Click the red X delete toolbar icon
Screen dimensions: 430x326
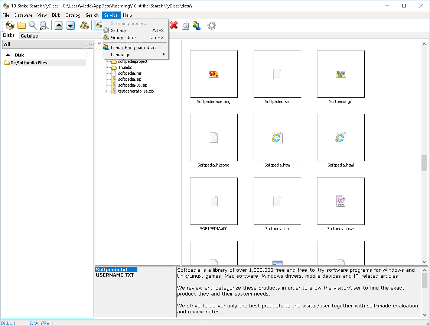click(x=174, y=26)
